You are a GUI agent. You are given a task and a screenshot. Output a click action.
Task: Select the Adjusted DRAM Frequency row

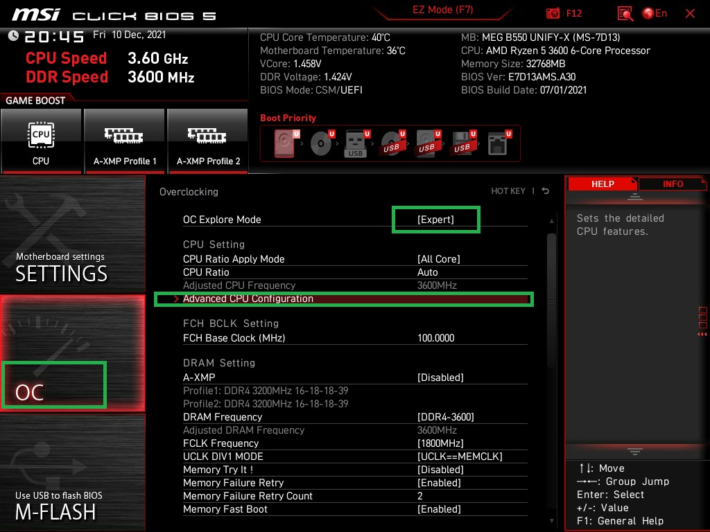coord(355,430)
